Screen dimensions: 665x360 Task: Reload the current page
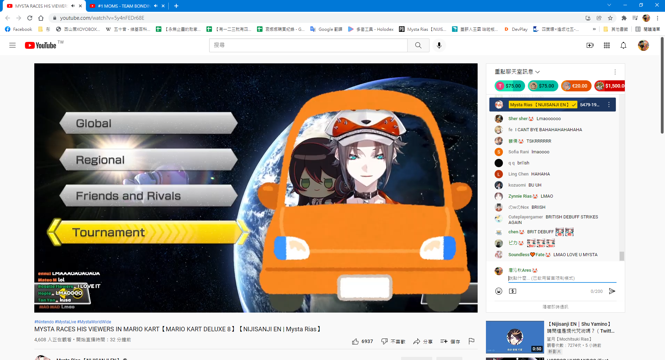[30, 18]
